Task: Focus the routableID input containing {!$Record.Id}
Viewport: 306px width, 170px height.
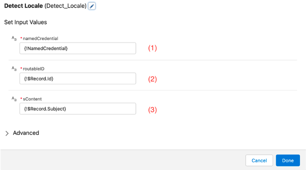Action: (78, 79)
